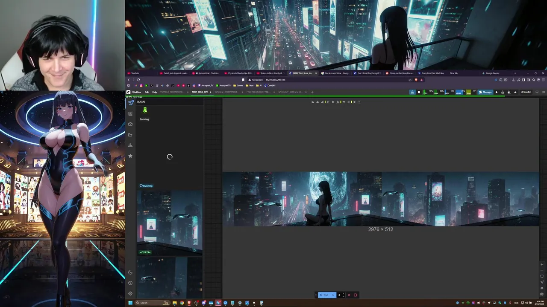
Task: Open the workflows folder sidebar icon
Action: click(x=130, y=135)
